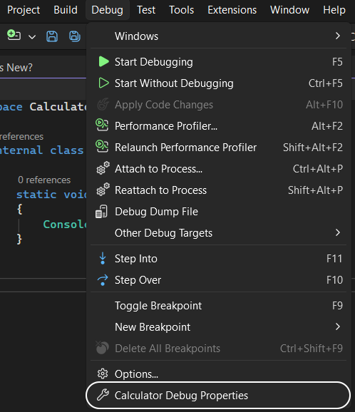Image resolution: width=355 pixels, height=412 pixels.
Task: Click the Performance Profiler icon
Action: 102,125
